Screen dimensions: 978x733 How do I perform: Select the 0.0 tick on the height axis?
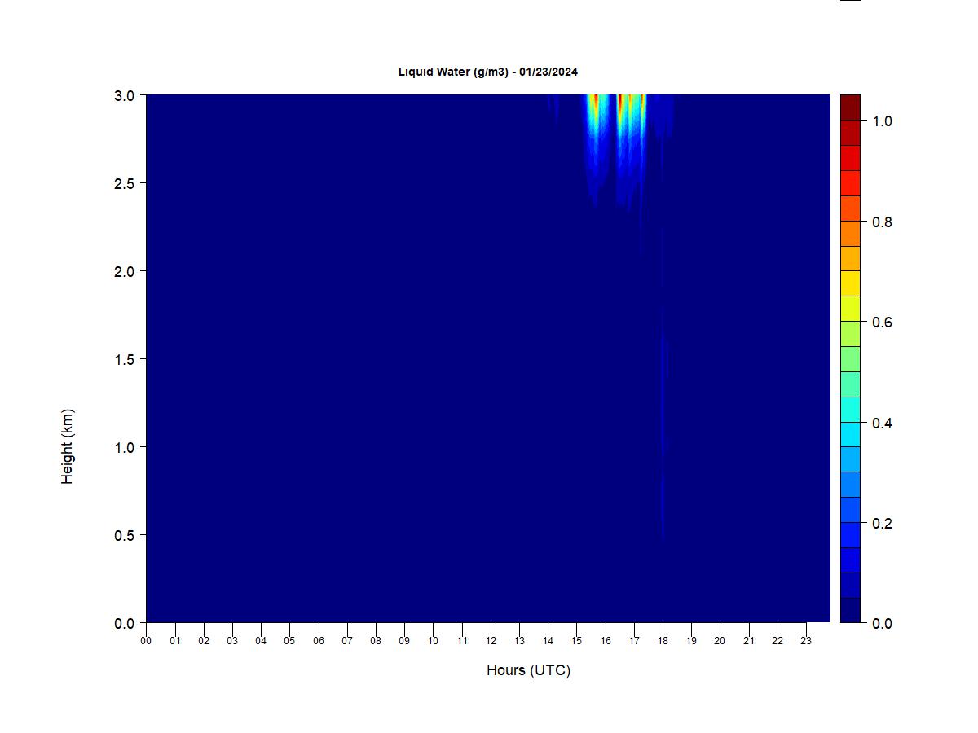[125, 623]
